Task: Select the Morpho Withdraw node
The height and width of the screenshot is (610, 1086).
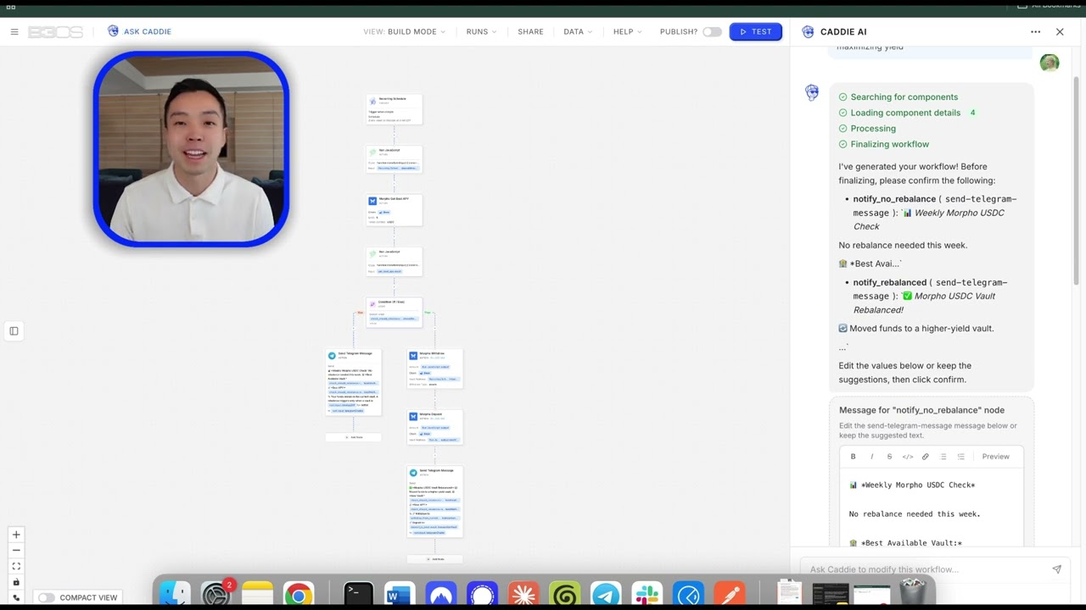Action: point(435,369)
